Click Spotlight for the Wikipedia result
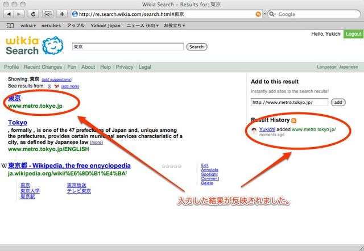This screenshot has height=251, width=364. (x=209, y=174)
